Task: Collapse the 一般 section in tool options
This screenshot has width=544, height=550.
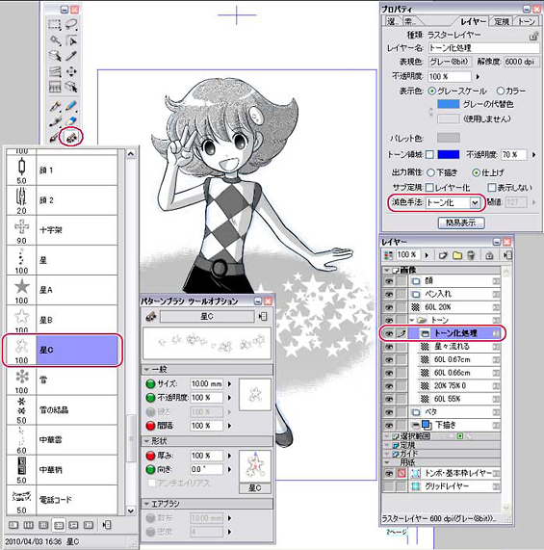Action: coord(147,369)
